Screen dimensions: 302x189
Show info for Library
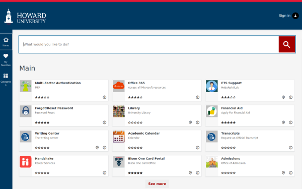[x=198, y=122]
